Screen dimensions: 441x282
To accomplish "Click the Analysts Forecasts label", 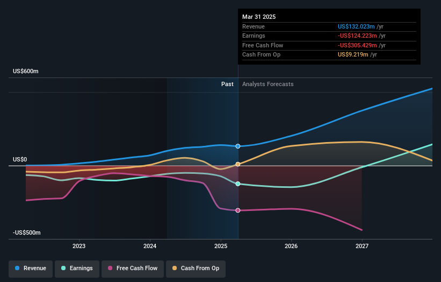I will [x=268, y=84].
